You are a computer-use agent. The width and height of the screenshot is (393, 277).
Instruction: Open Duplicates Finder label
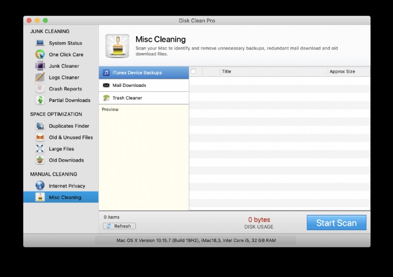tap(69, 126)
